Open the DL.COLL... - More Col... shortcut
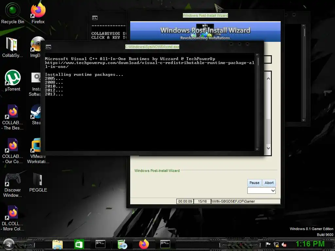335x251 pixels. (x=13, y=218)
